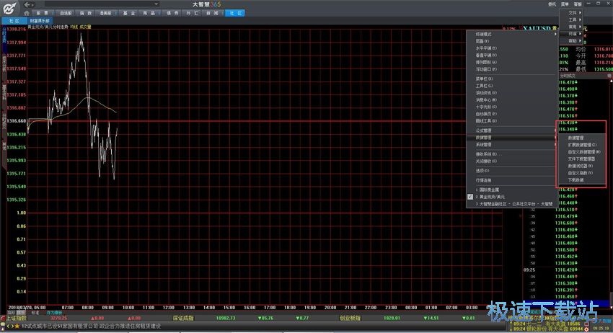Click the 均线 legend label
The width and height of the screenshot is (613, 333).
coord(74,27)
